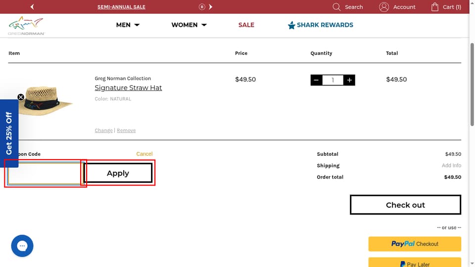Viewport: 475px width, 267px height.
Task: Pay with PayPal Checkout button
Action: [x=415, y=244]
